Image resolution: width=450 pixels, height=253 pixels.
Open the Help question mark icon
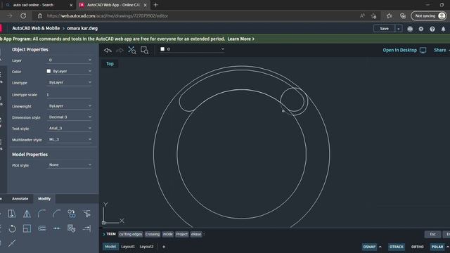tap(432, 29)
